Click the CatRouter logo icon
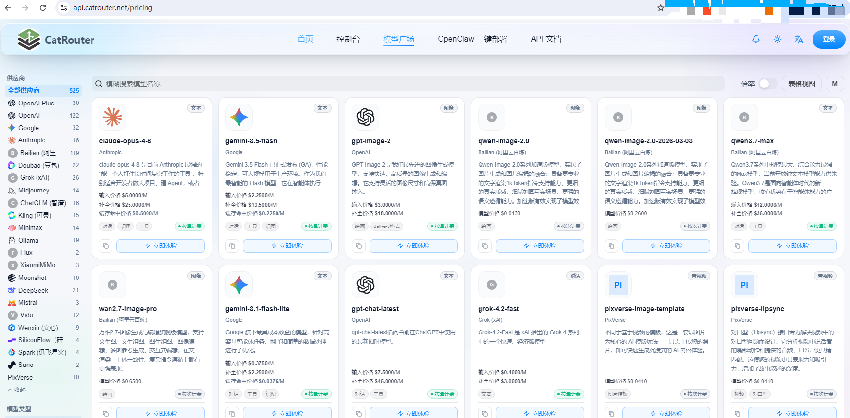This screenshot has width=850, height=418. pos(29,39)
